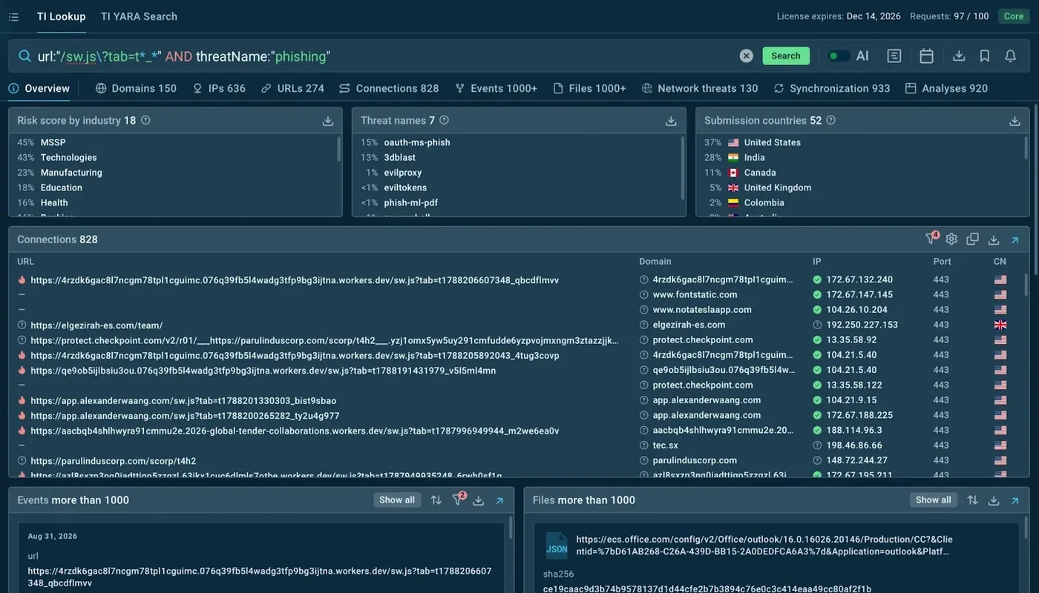Show info tooltip for Threat names
Image resolution: width=1039 pixels, height=593 pixels.
coord(444,120)
